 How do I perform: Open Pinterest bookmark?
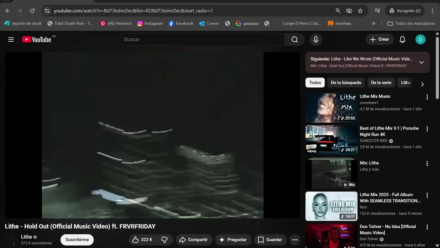click(x=116, y=23)
